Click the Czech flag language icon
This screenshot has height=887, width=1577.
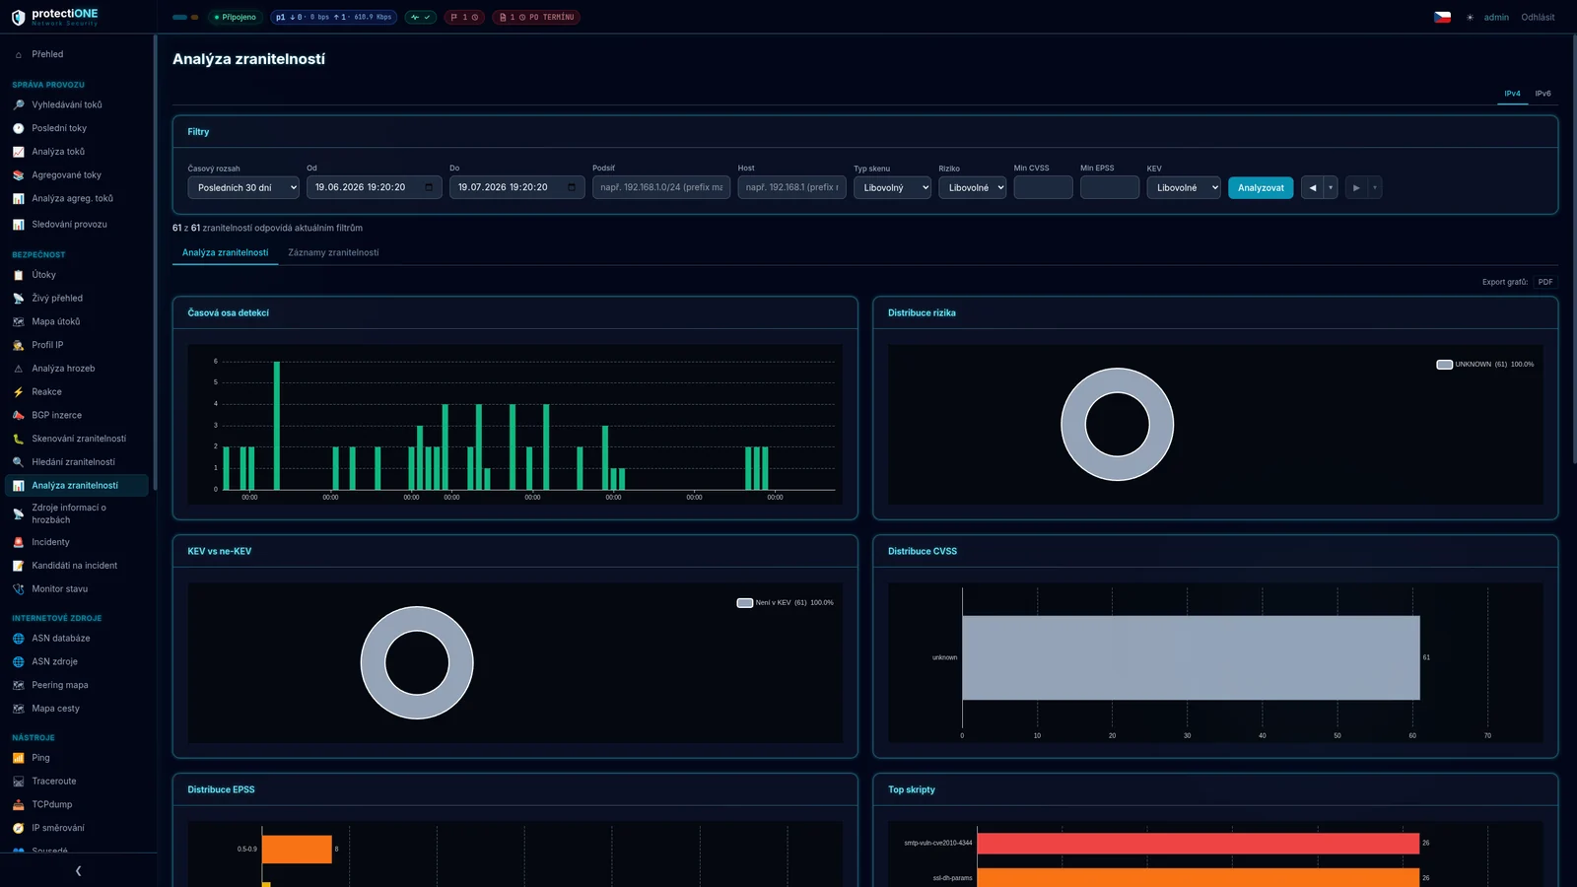pyautogui.click(x=1442, y=17)
